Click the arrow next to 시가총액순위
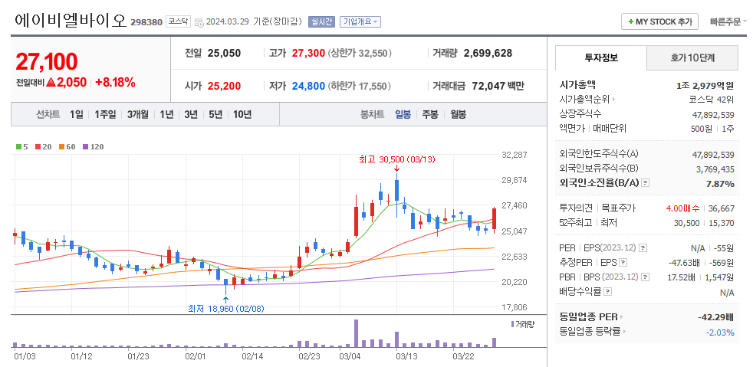This screenshot has width=753, height=367. (613, 100)
